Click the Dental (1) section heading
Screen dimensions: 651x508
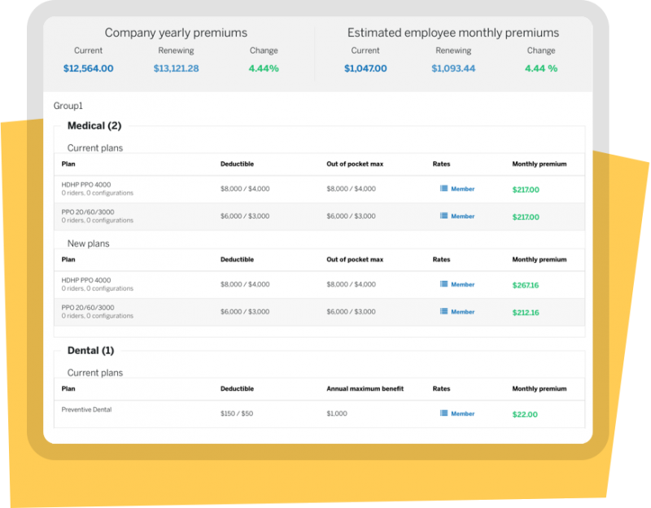coord(90,351)
